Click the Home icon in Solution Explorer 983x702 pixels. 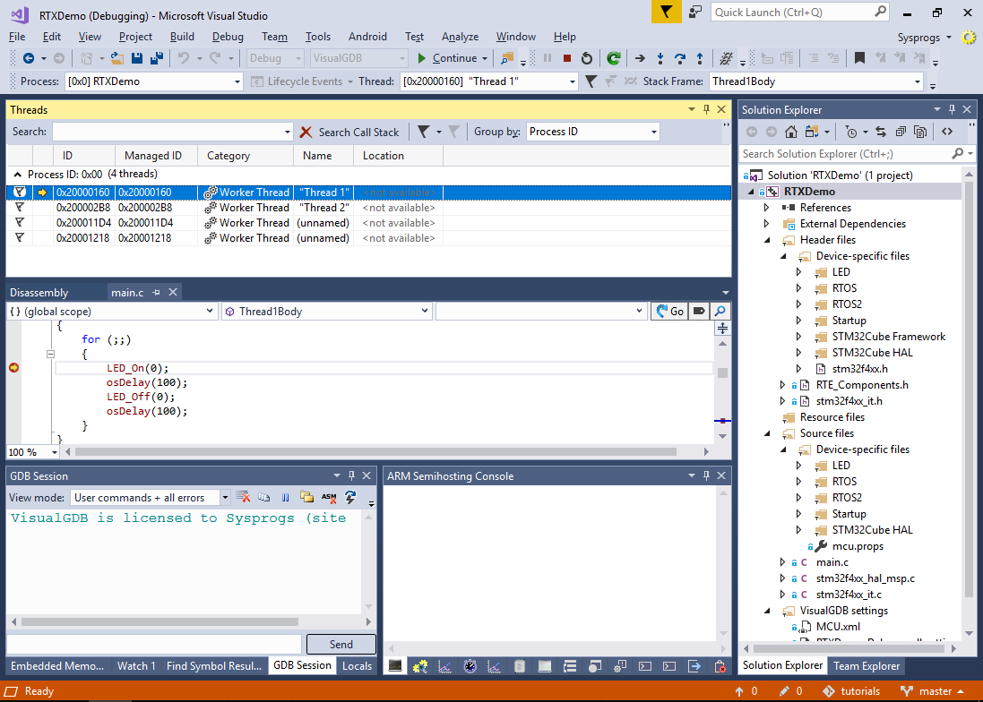[791, 132]
